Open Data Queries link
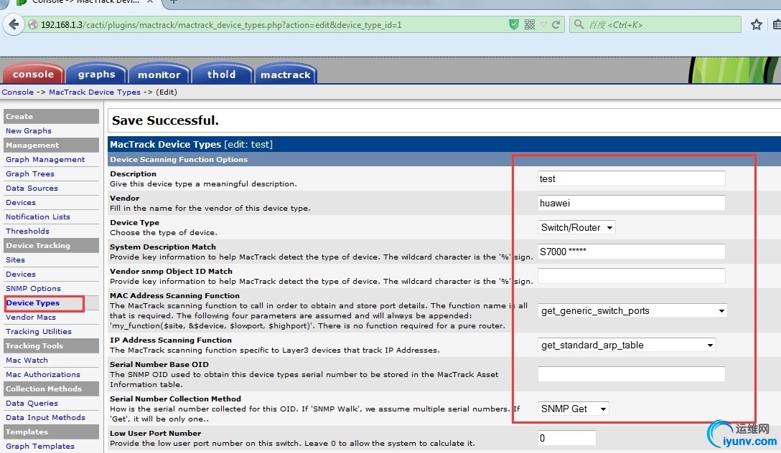Screen dimensions: 781x453 tap(32, 404)
